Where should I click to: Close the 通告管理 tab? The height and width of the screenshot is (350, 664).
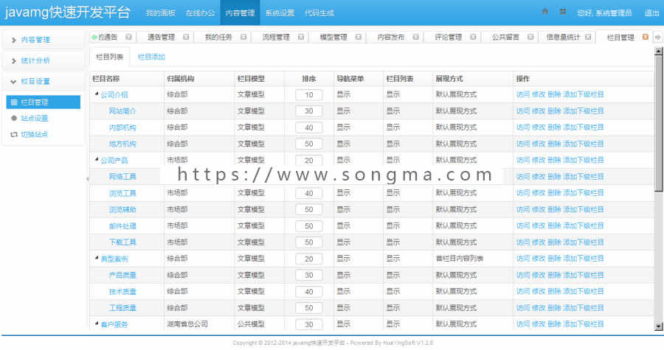186,37
